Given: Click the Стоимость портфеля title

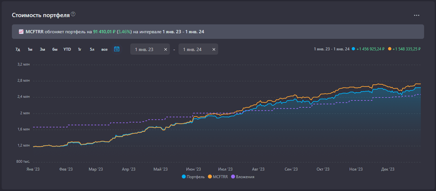Looking at the screenshot, I should pyautogui.click(x=41, y=15).
